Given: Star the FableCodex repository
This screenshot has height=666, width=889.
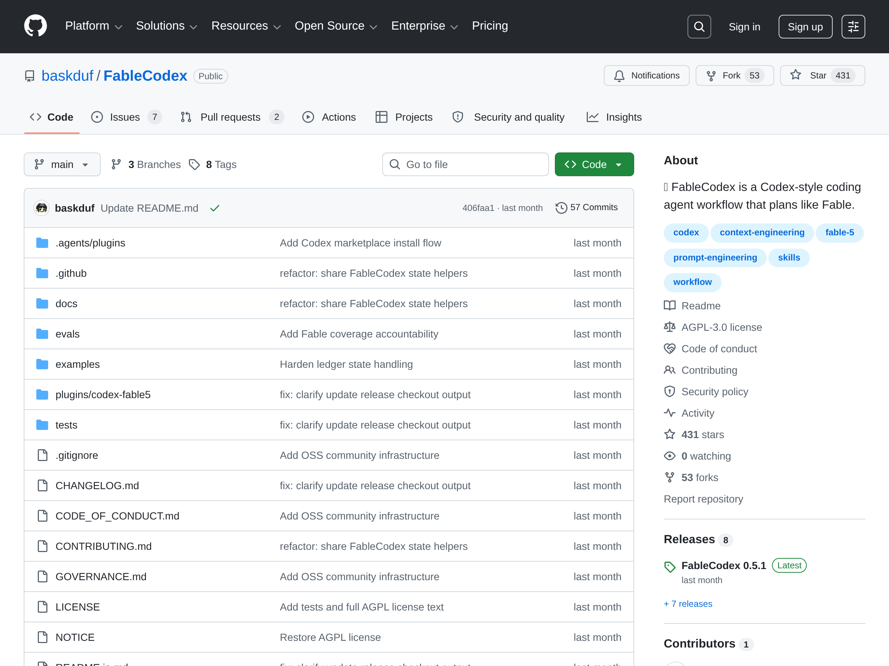Looking at the screenshot, I should click(x=822, y=75).
